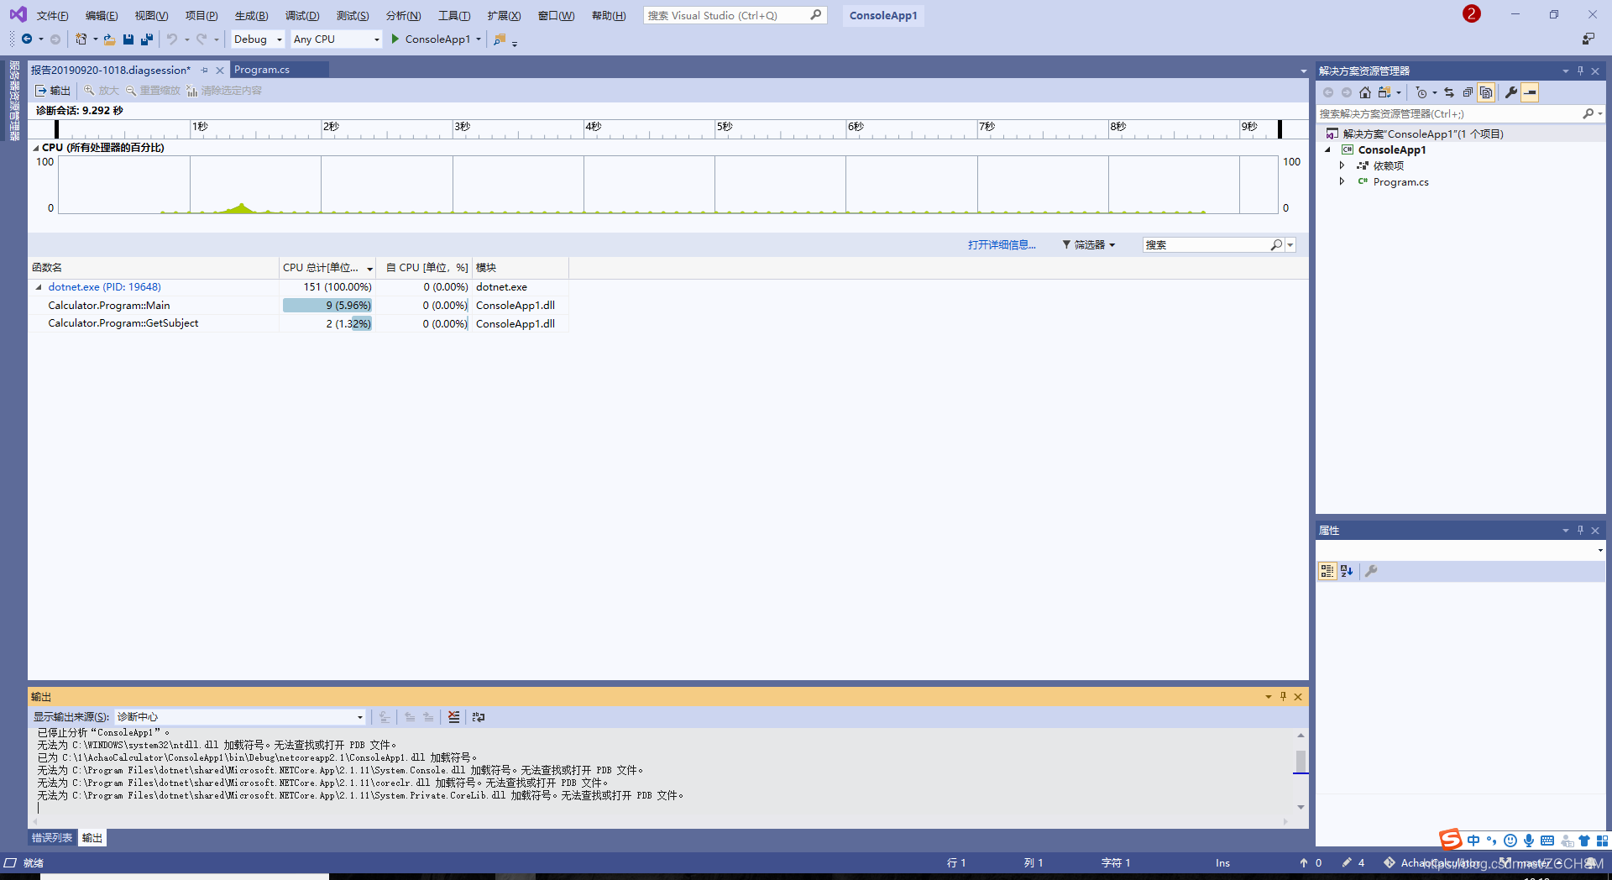The height and width of the screenshot is (880, 1612).
Task: Open the 调试(D) menu
Action: pos(302,16)
